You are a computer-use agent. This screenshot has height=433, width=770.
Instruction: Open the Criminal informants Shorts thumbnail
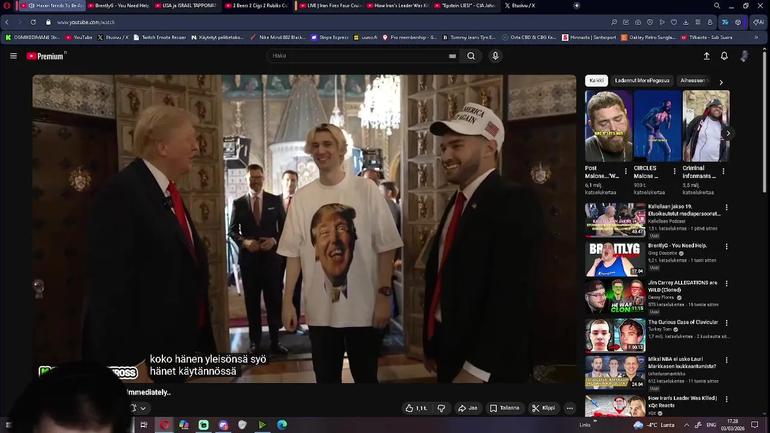point(706,126)
